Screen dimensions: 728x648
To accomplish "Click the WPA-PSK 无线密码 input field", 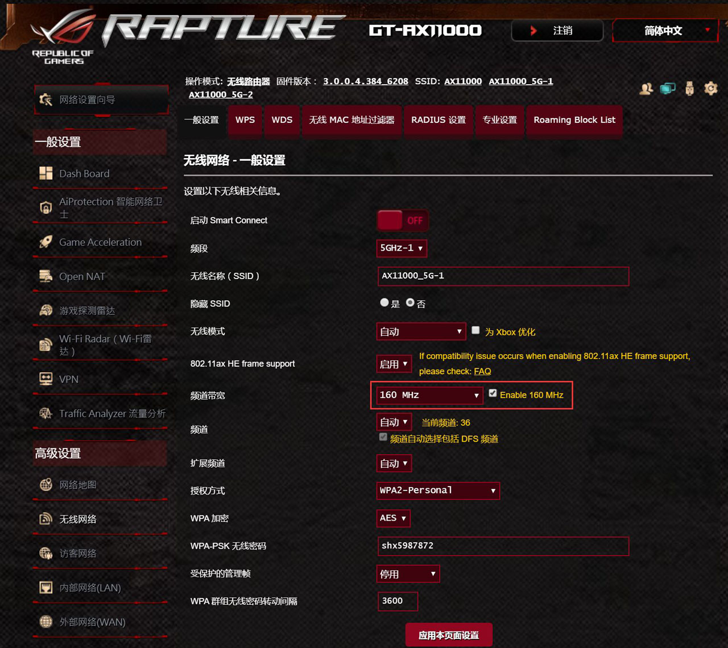I will click(503, 546).
